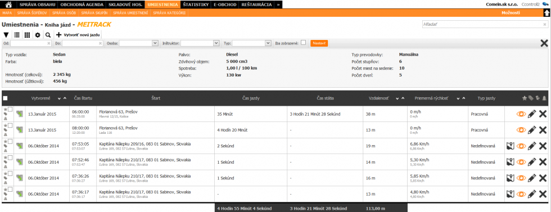Close the filter panel with large X
This screenshot has height=212, width=551.
(544, 43)
